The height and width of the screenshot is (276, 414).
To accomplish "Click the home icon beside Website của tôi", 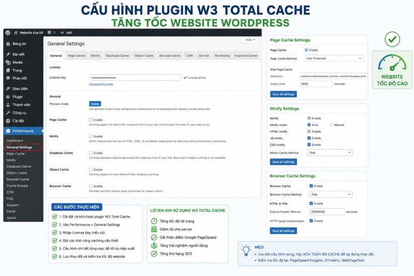I will [x=16, y=33].
